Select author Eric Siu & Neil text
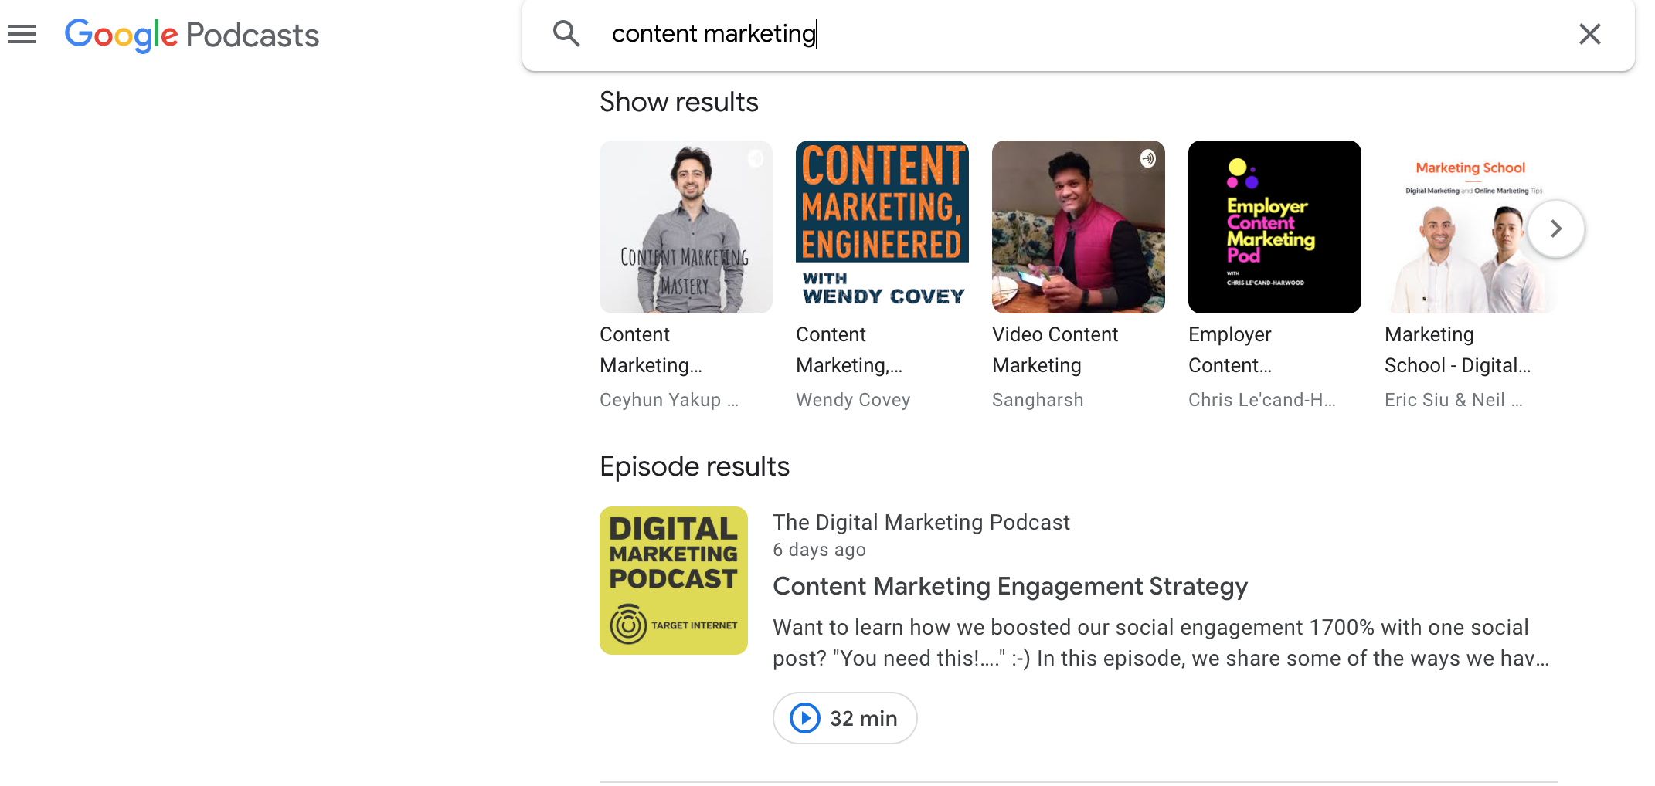The image size is (1655, 786). [1453, 400]
